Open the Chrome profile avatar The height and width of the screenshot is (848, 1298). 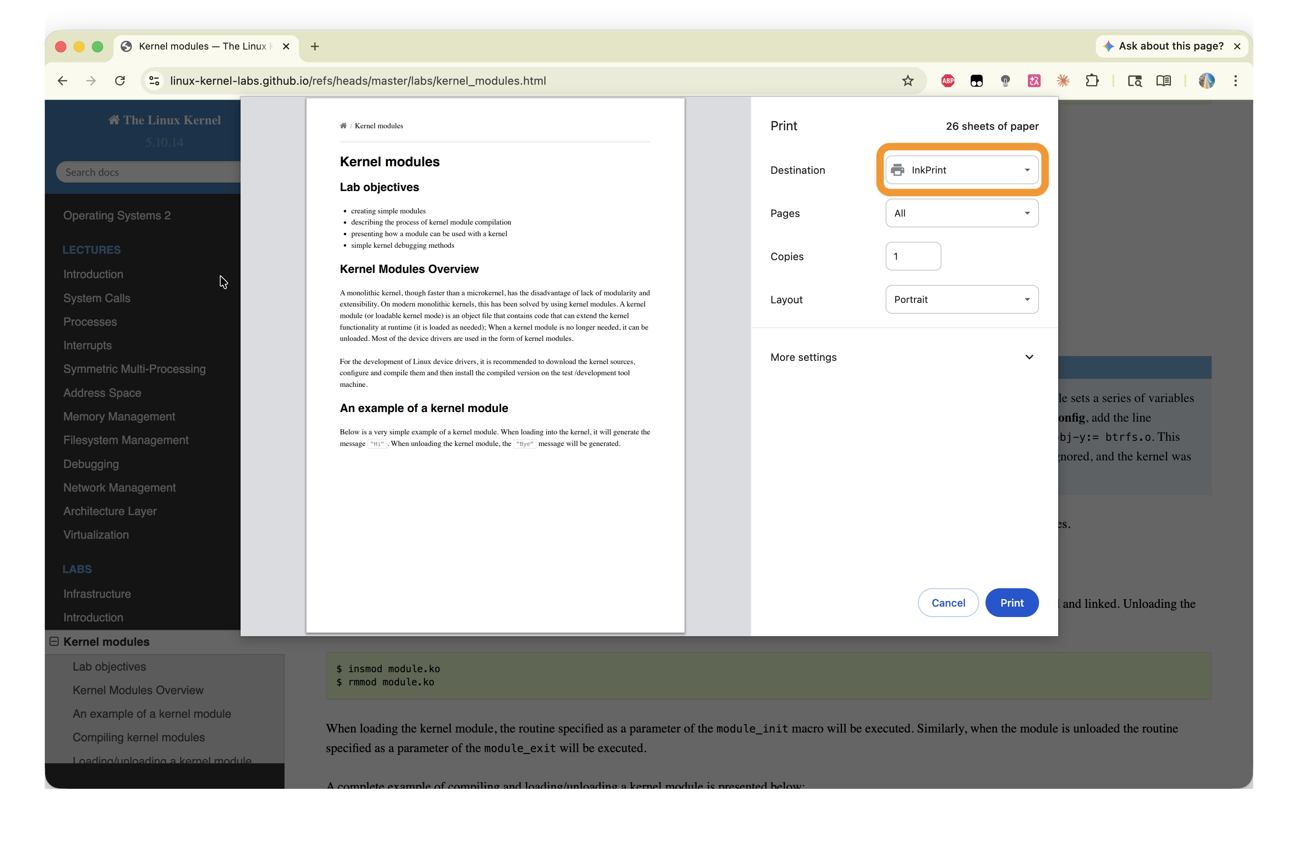pyautogui.click(x=1206, y=81)
